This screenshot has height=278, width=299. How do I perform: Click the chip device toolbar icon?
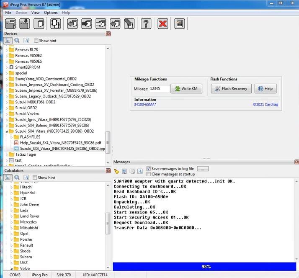point(56,24)
